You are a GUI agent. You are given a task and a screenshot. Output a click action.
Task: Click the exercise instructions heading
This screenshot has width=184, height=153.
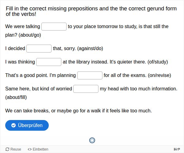point(89,11)
